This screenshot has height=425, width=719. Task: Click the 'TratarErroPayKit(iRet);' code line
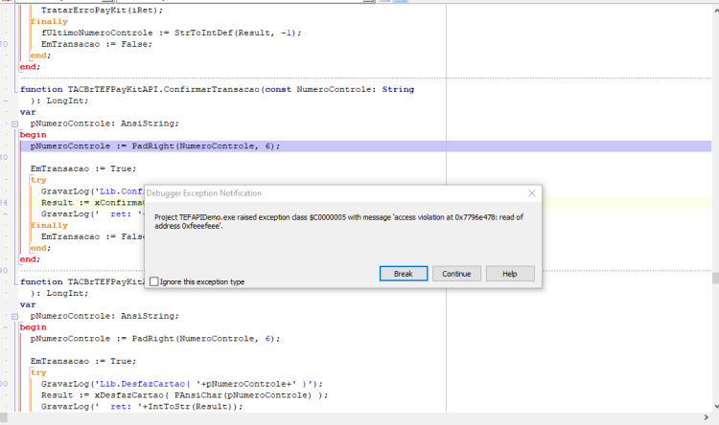(102, 11)
